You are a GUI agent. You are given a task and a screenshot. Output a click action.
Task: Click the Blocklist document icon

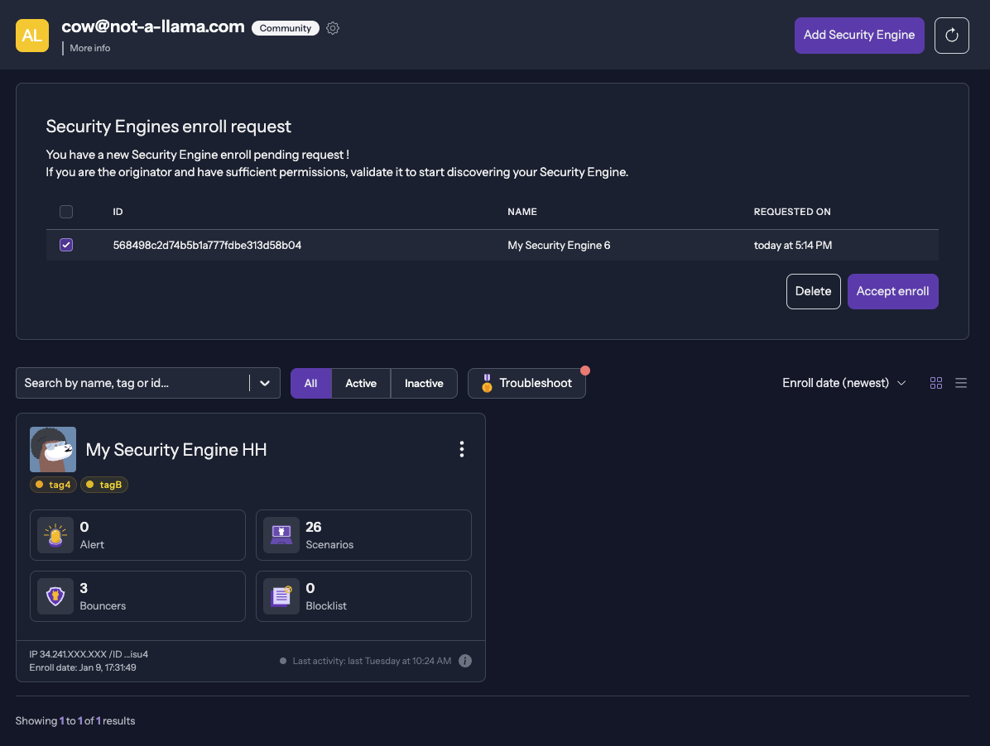(281, 595)
